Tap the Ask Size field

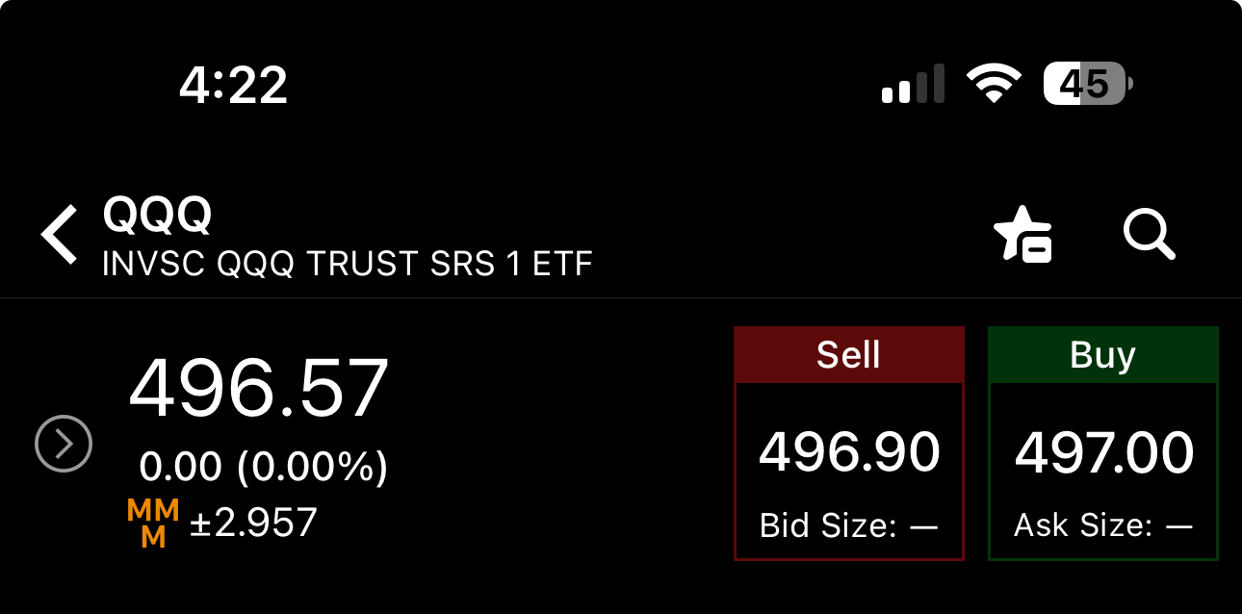1103,526
